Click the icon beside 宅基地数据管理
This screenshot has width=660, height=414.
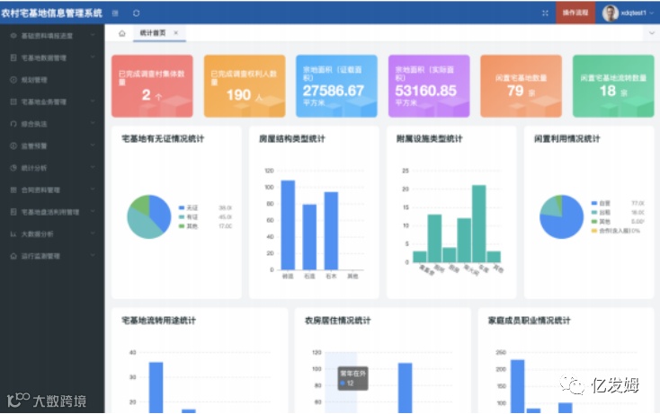13,57
